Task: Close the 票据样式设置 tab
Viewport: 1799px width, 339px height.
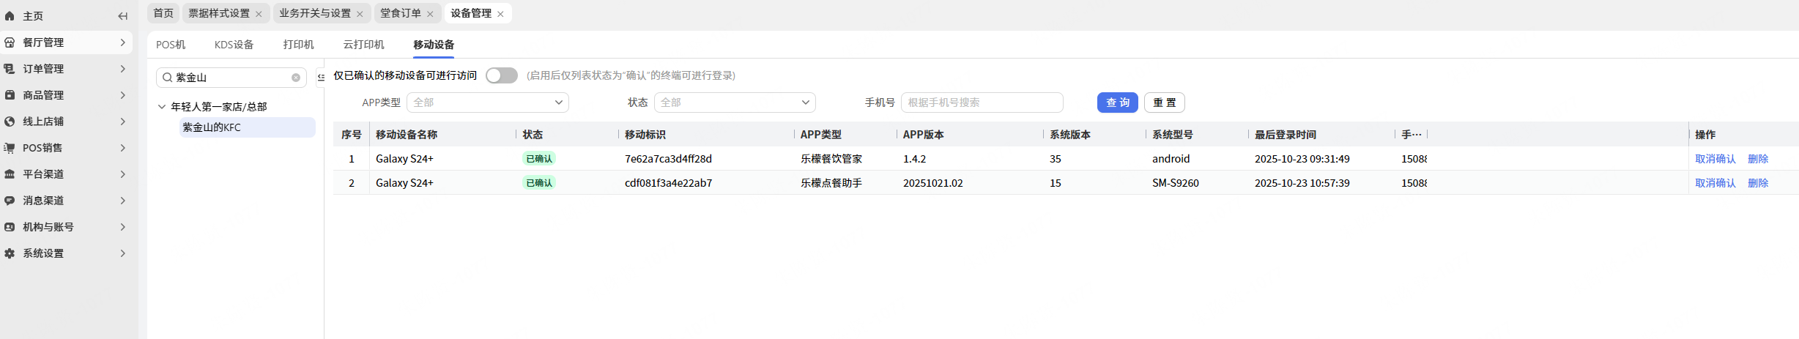Action: [x=259, y=14]
